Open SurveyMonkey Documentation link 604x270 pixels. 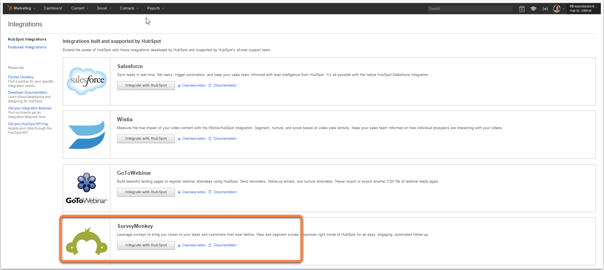tap(225, 245)
